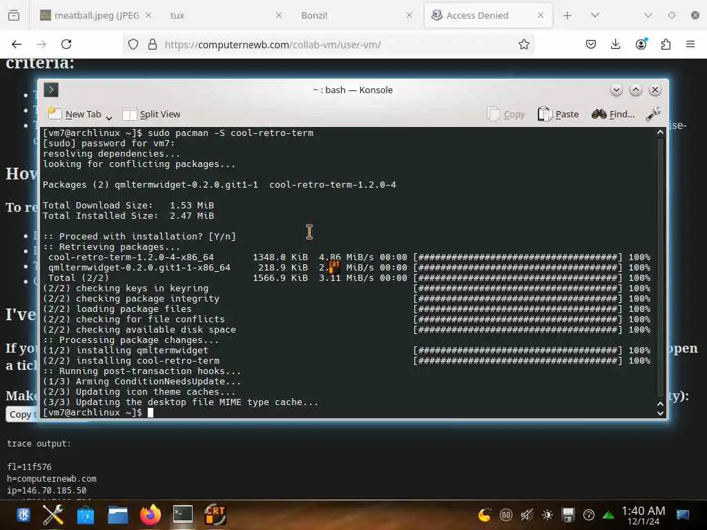
Task: Launch Discover software center from taskbar
Action: coord(86,514)
